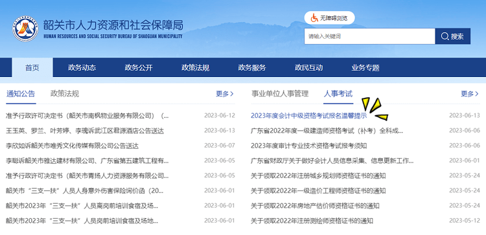Screen dimensions: 486x235
Task: Open 2023年度审计专业技术资格考试报考须知
Action: [x=308, y=146]
